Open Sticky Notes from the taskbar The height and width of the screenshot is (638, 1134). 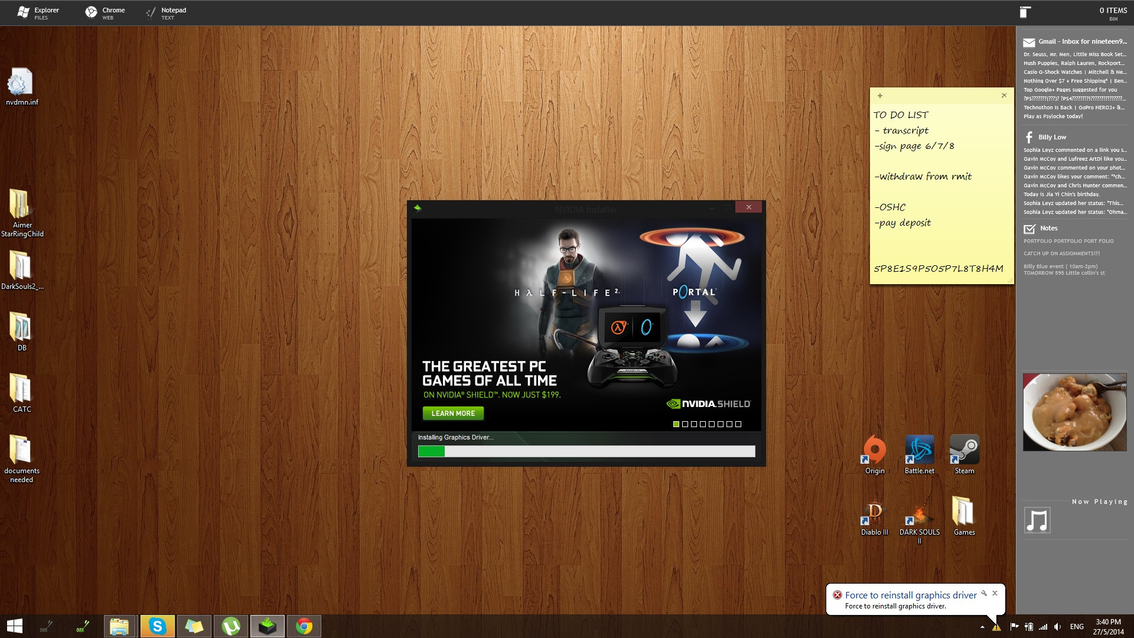(x=194, y=626)
